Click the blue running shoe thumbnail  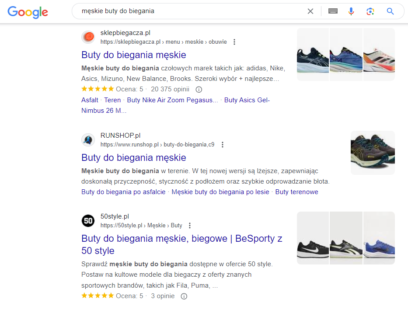tap(379, 238)
